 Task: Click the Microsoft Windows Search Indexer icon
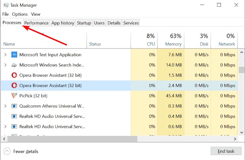[14, 65]
